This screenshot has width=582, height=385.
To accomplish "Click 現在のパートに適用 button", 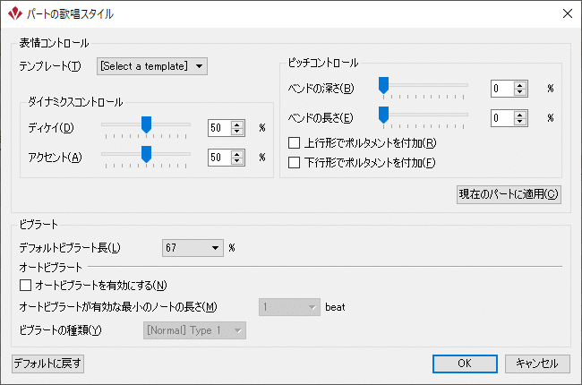I will pos(509,194).
